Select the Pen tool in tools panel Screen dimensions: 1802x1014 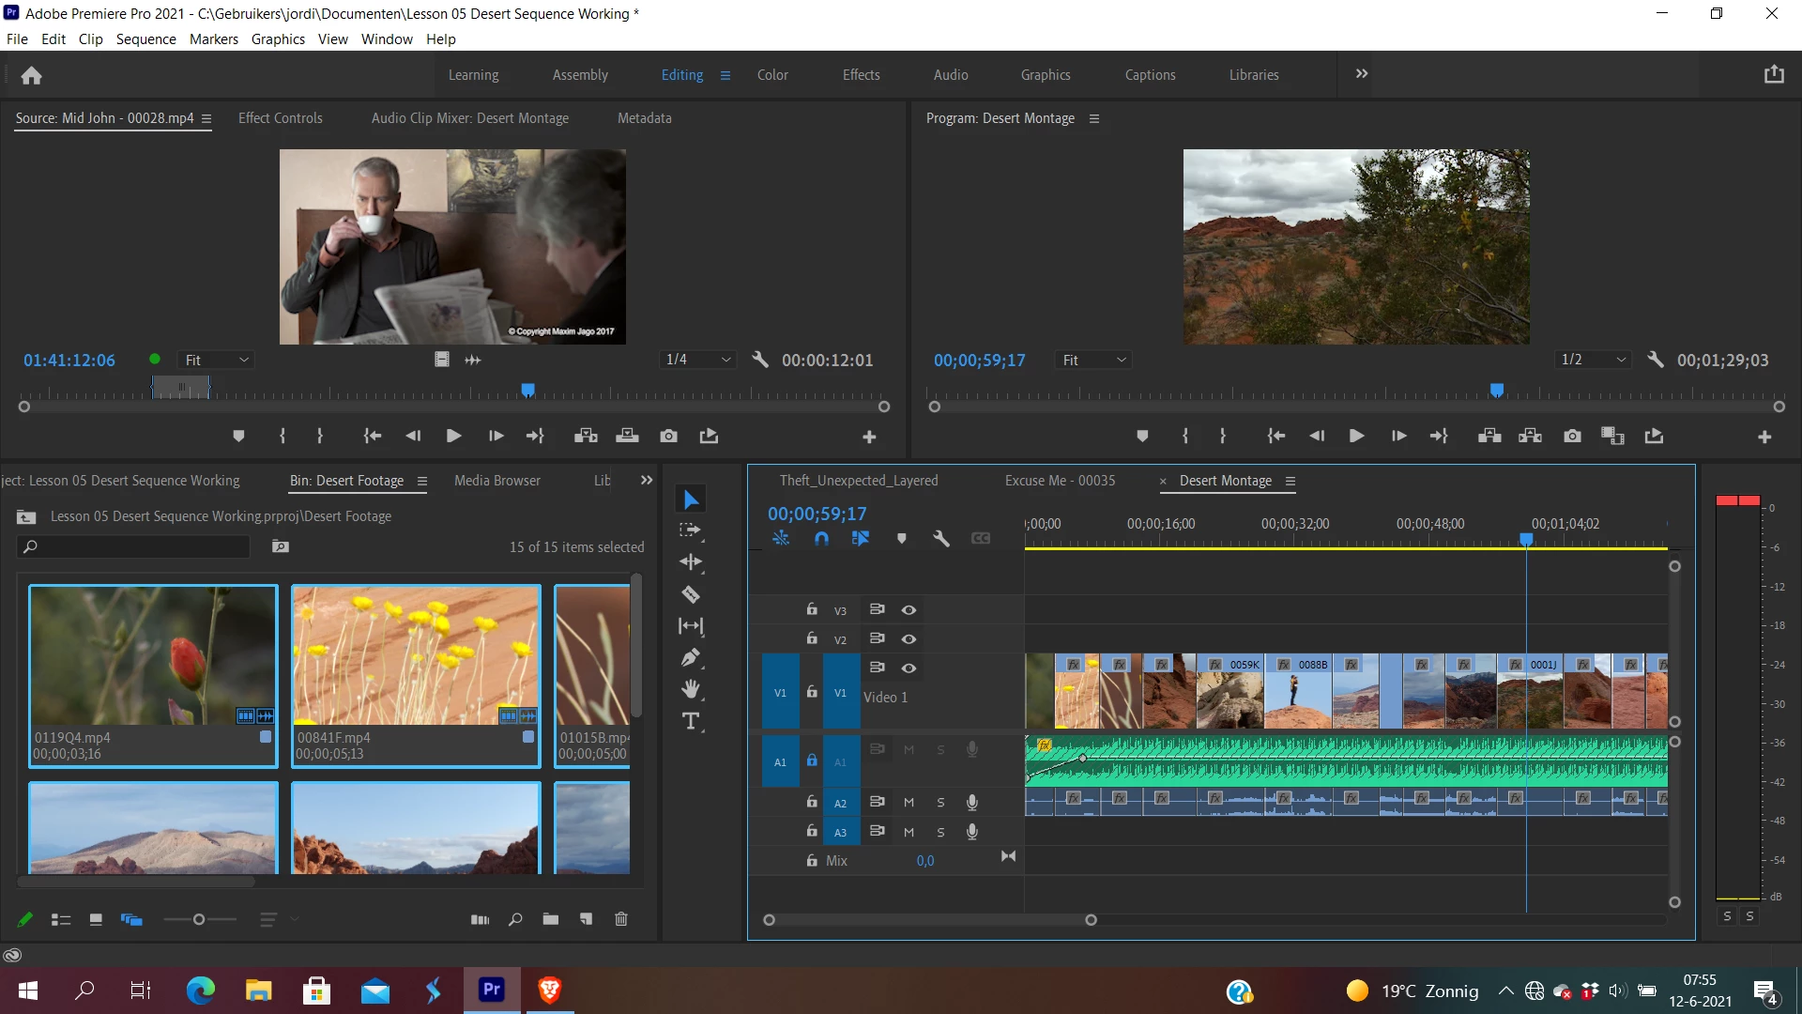click(x=691, y=658)
